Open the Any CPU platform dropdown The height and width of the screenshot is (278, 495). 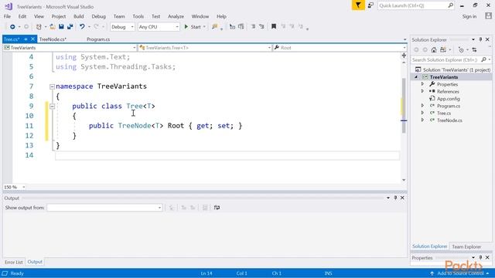[159, 27]
